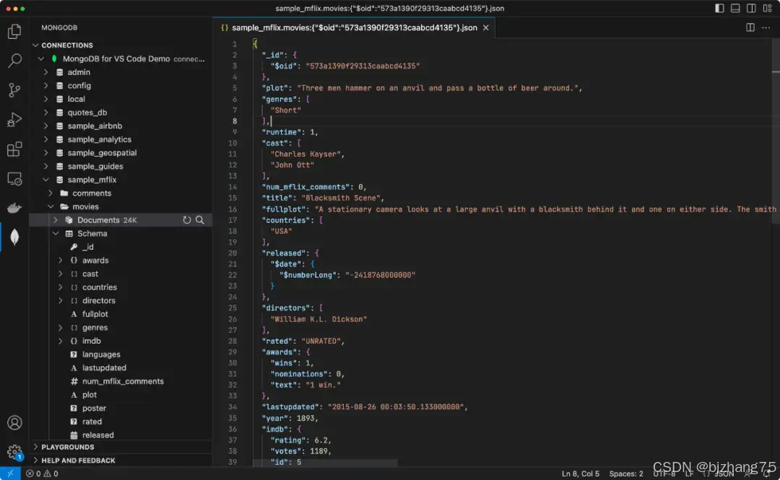
Task: Select the plot schema field
Action: pyautogui.click(x=89, y=394)
